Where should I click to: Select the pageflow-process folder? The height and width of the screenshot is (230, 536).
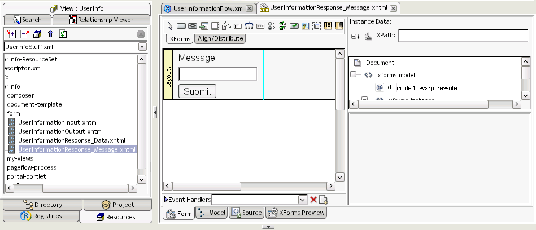[x=32, y=167]
